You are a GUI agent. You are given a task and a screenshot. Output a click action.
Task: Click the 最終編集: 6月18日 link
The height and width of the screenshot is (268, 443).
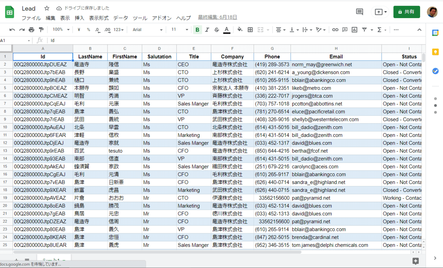[217, 17]
